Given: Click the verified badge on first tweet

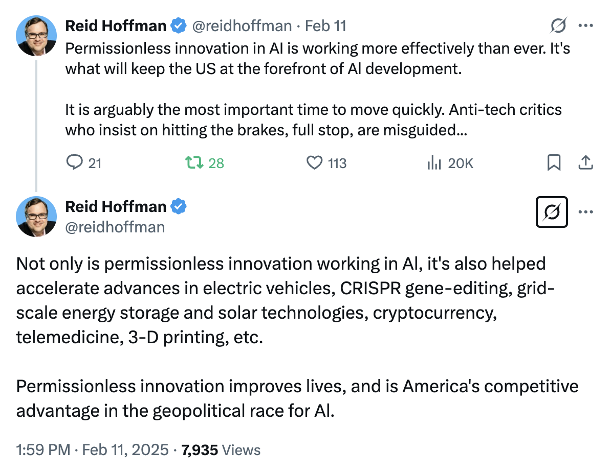Looking at the screenshot, I should click(x=179, y=26).
